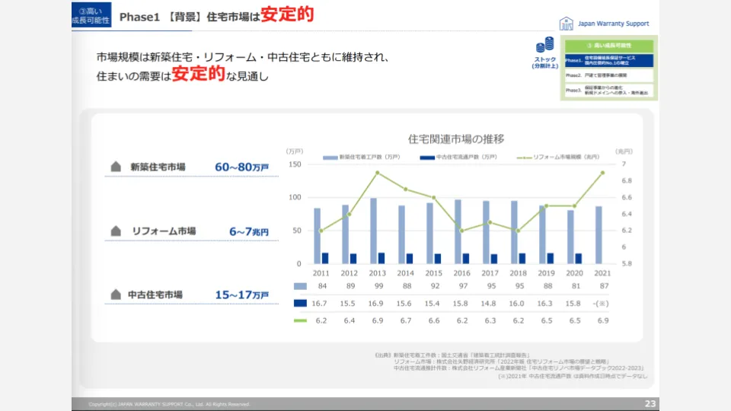Click the 2021 point on the green line
Viewport: 731px width, 411px height.
pos(602,173)
